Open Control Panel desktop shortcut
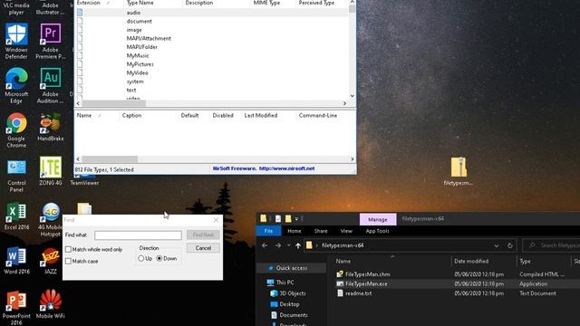 16,175
